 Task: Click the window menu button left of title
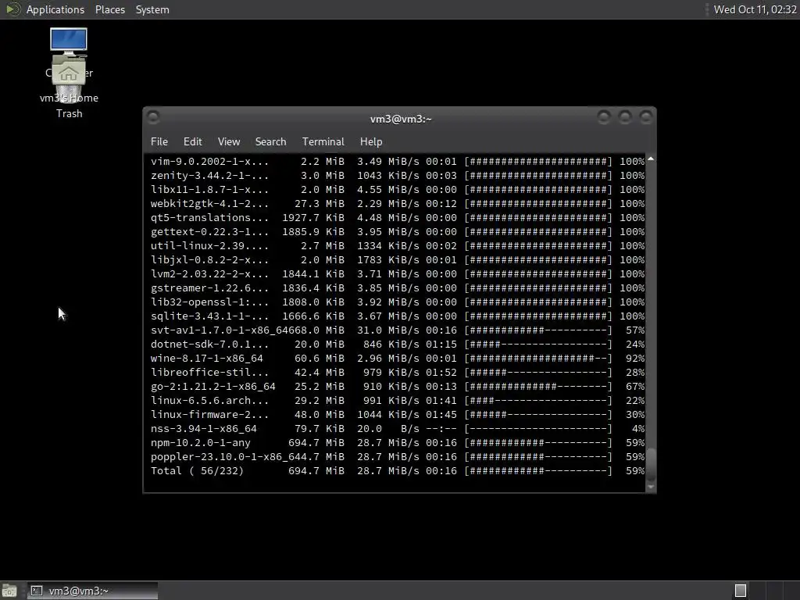point(153,117)
